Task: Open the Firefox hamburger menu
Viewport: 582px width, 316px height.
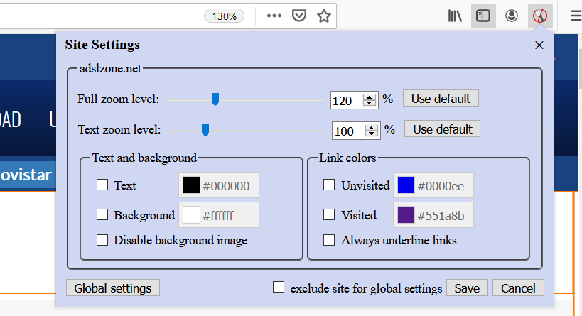Action: pyautogui.click(x=576, y=16)
